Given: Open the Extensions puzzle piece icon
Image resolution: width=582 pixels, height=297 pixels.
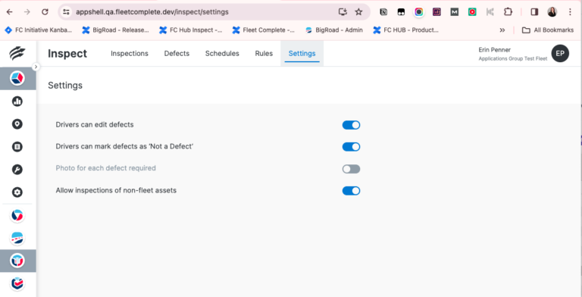Looking at the screenshot, I should coord(508,12).
